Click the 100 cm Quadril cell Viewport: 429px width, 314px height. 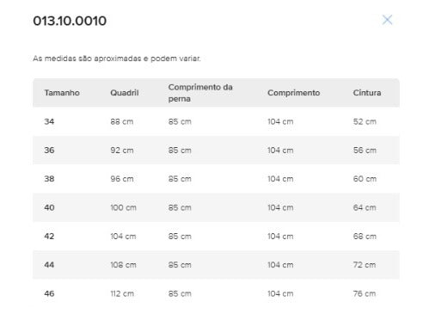(x=123, y=207)
